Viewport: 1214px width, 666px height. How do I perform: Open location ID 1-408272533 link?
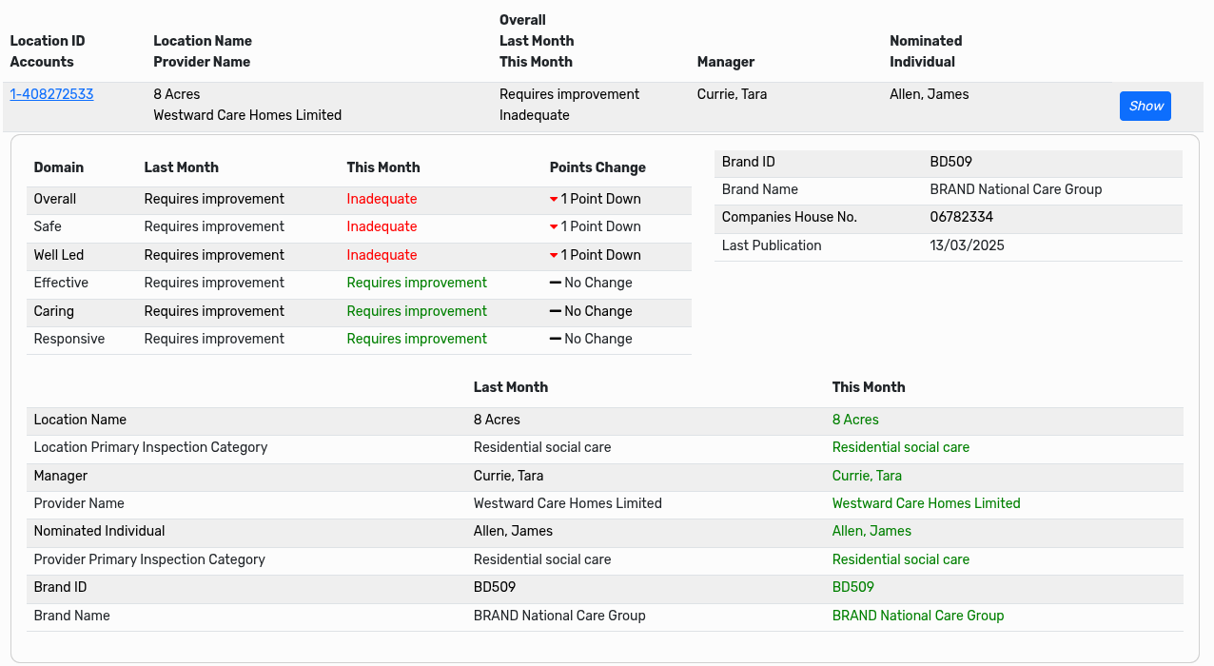click(x=51, y=94)
